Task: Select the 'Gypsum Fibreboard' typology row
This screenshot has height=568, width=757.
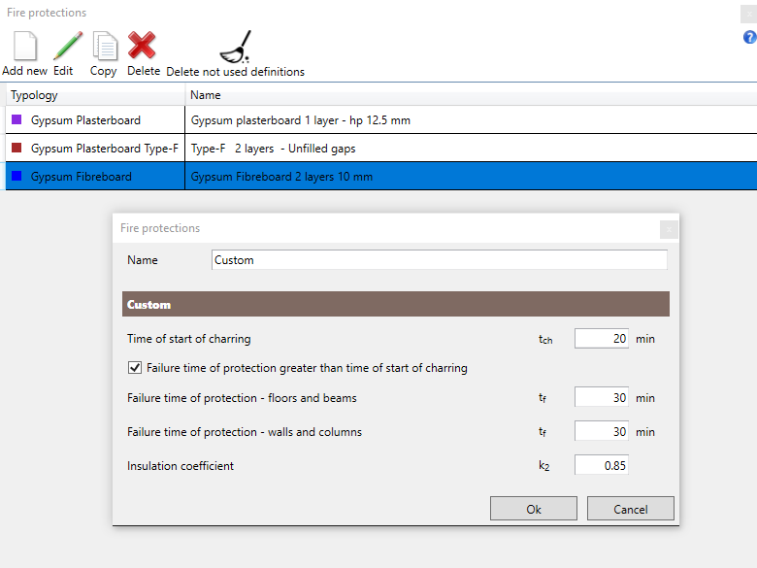Action: (x=95, y=177)
